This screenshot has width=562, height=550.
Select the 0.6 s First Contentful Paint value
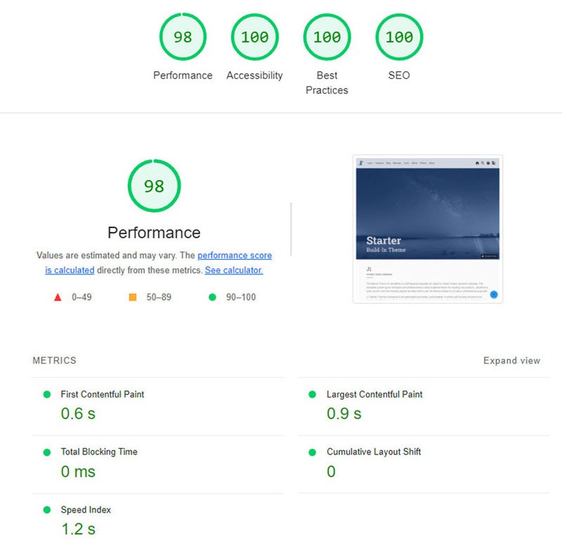pos(77,414)
